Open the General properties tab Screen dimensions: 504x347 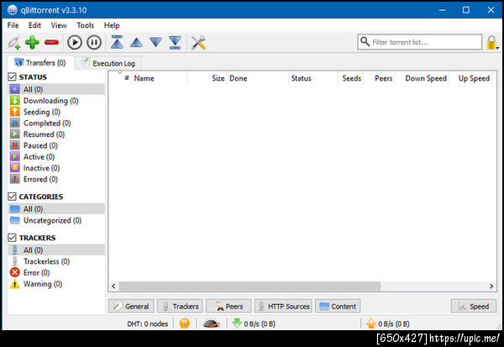[131, 306]
